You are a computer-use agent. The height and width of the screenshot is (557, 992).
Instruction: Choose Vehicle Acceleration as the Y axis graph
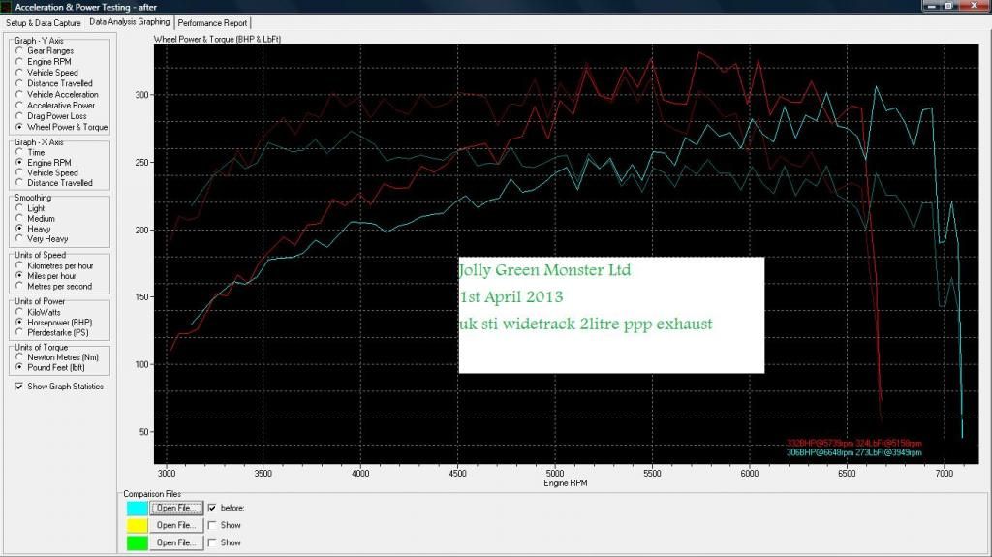19,95
